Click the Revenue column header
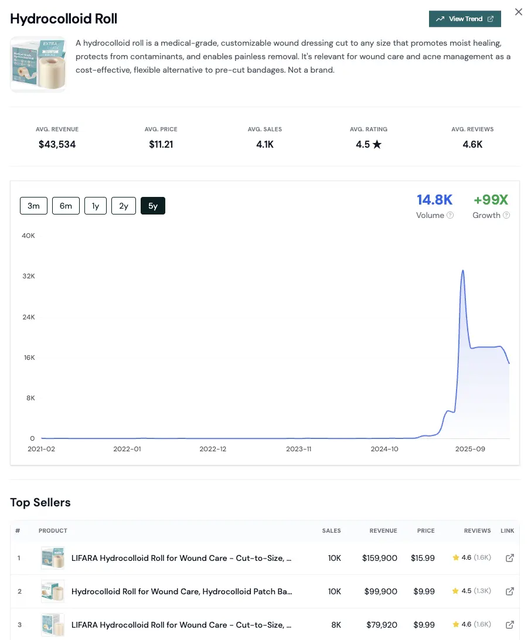Screen dimensions: 531x640 [383, 530]
